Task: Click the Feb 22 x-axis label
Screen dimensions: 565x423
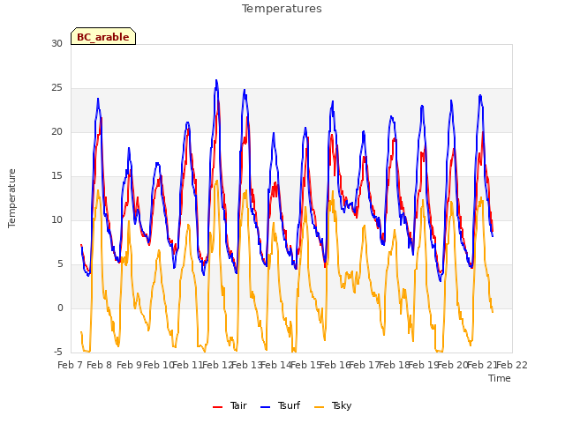Action: pos(512,365)
